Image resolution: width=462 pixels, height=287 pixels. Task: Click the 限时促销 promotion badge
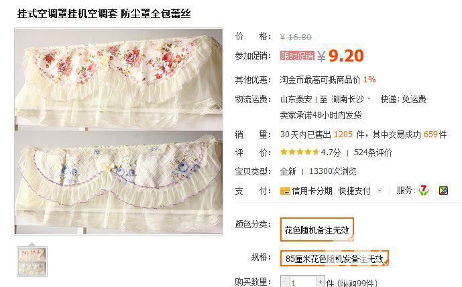[297, 56]
